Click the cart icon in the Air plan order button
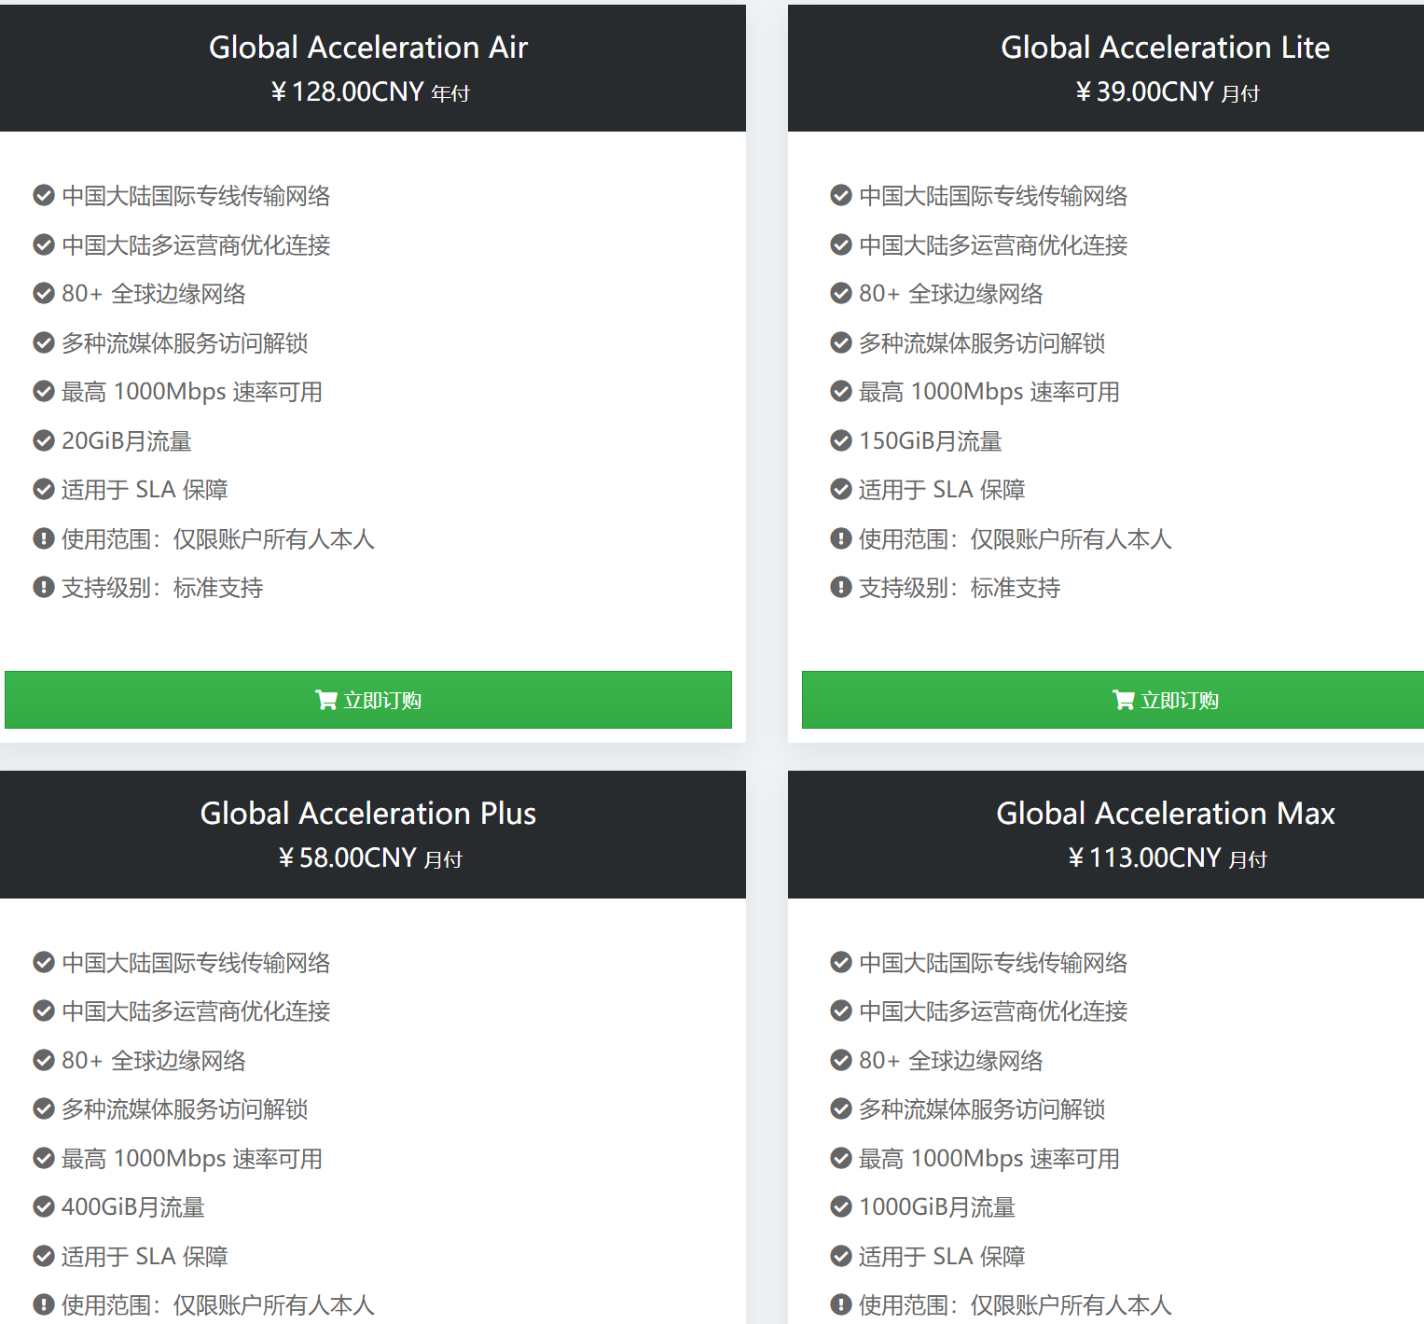 click(325, 700)
